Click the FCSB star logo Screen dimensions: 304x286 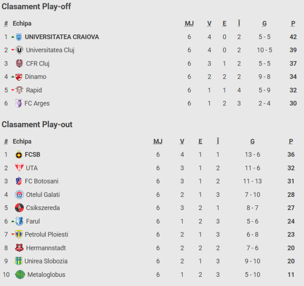19,155
